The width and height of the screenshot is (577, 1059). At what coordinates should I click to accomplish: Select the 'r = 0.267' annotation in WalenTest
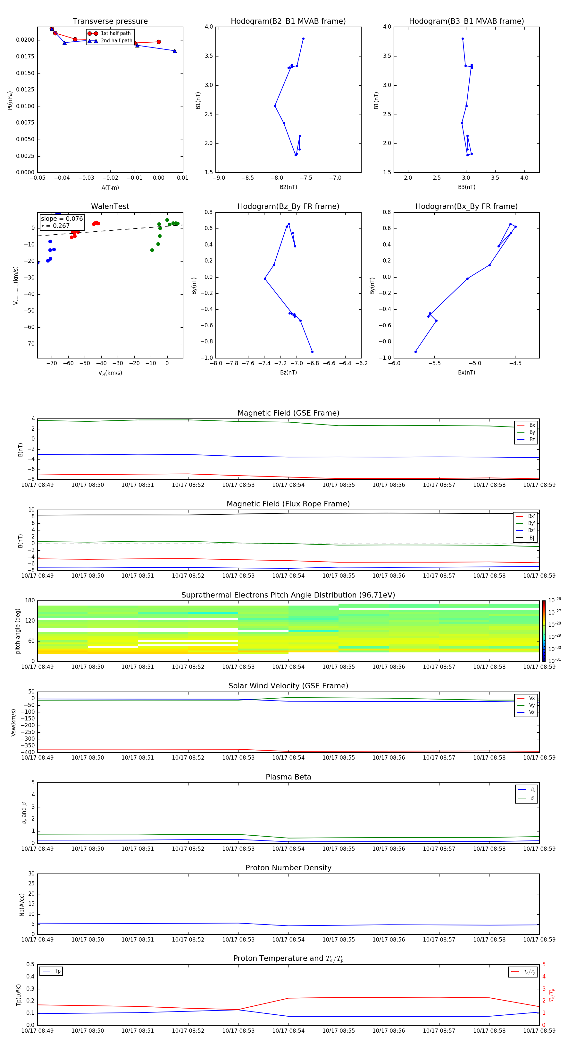click(x=55, y=226)
